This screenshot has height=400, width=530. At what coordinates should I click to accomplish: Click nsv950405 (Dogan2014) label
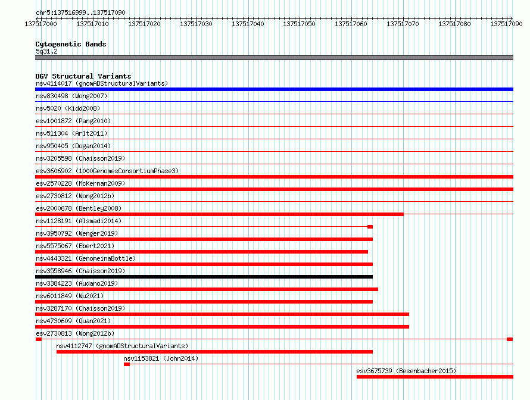[73, 146]
